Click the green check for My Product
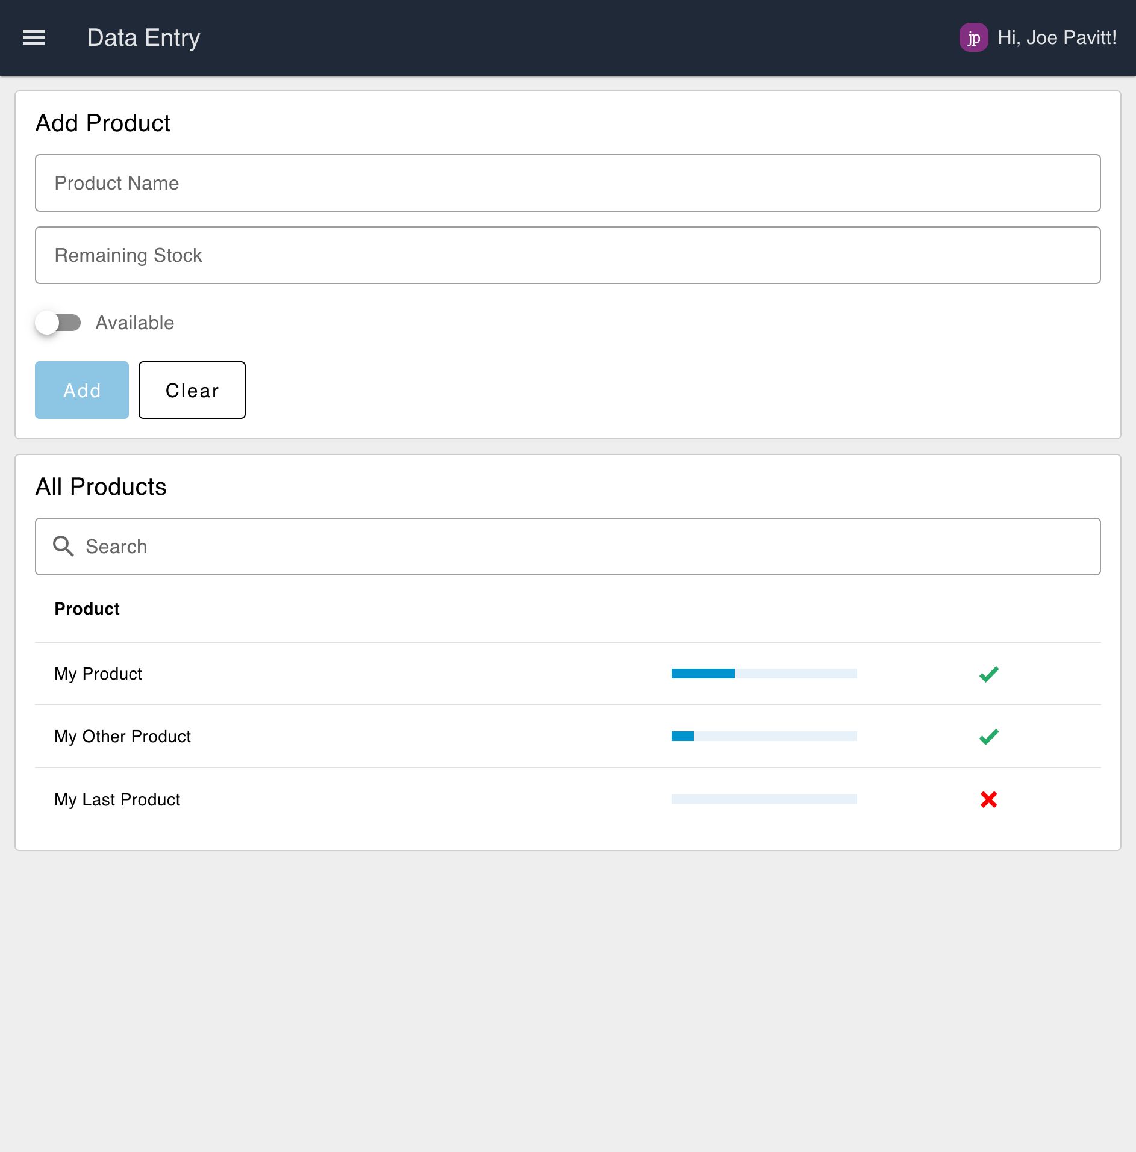1136x1152 pixels. (988, 674)
